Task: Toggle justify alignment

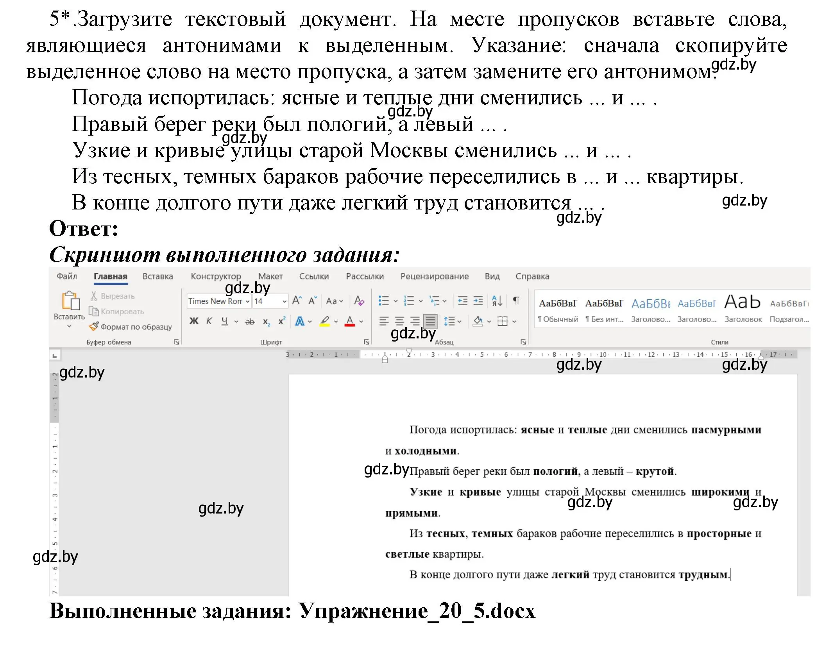Action: click(430, 321)
